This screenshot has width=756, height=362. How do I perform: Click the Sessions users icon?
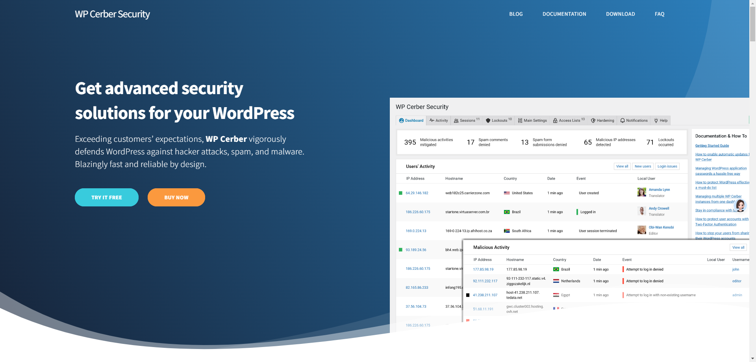456,121
